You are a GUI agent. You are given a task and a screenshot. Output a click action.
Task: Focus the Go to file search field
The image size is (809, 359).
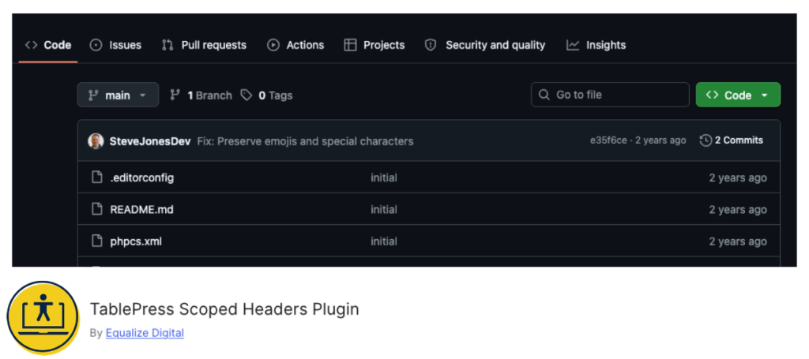610,95
